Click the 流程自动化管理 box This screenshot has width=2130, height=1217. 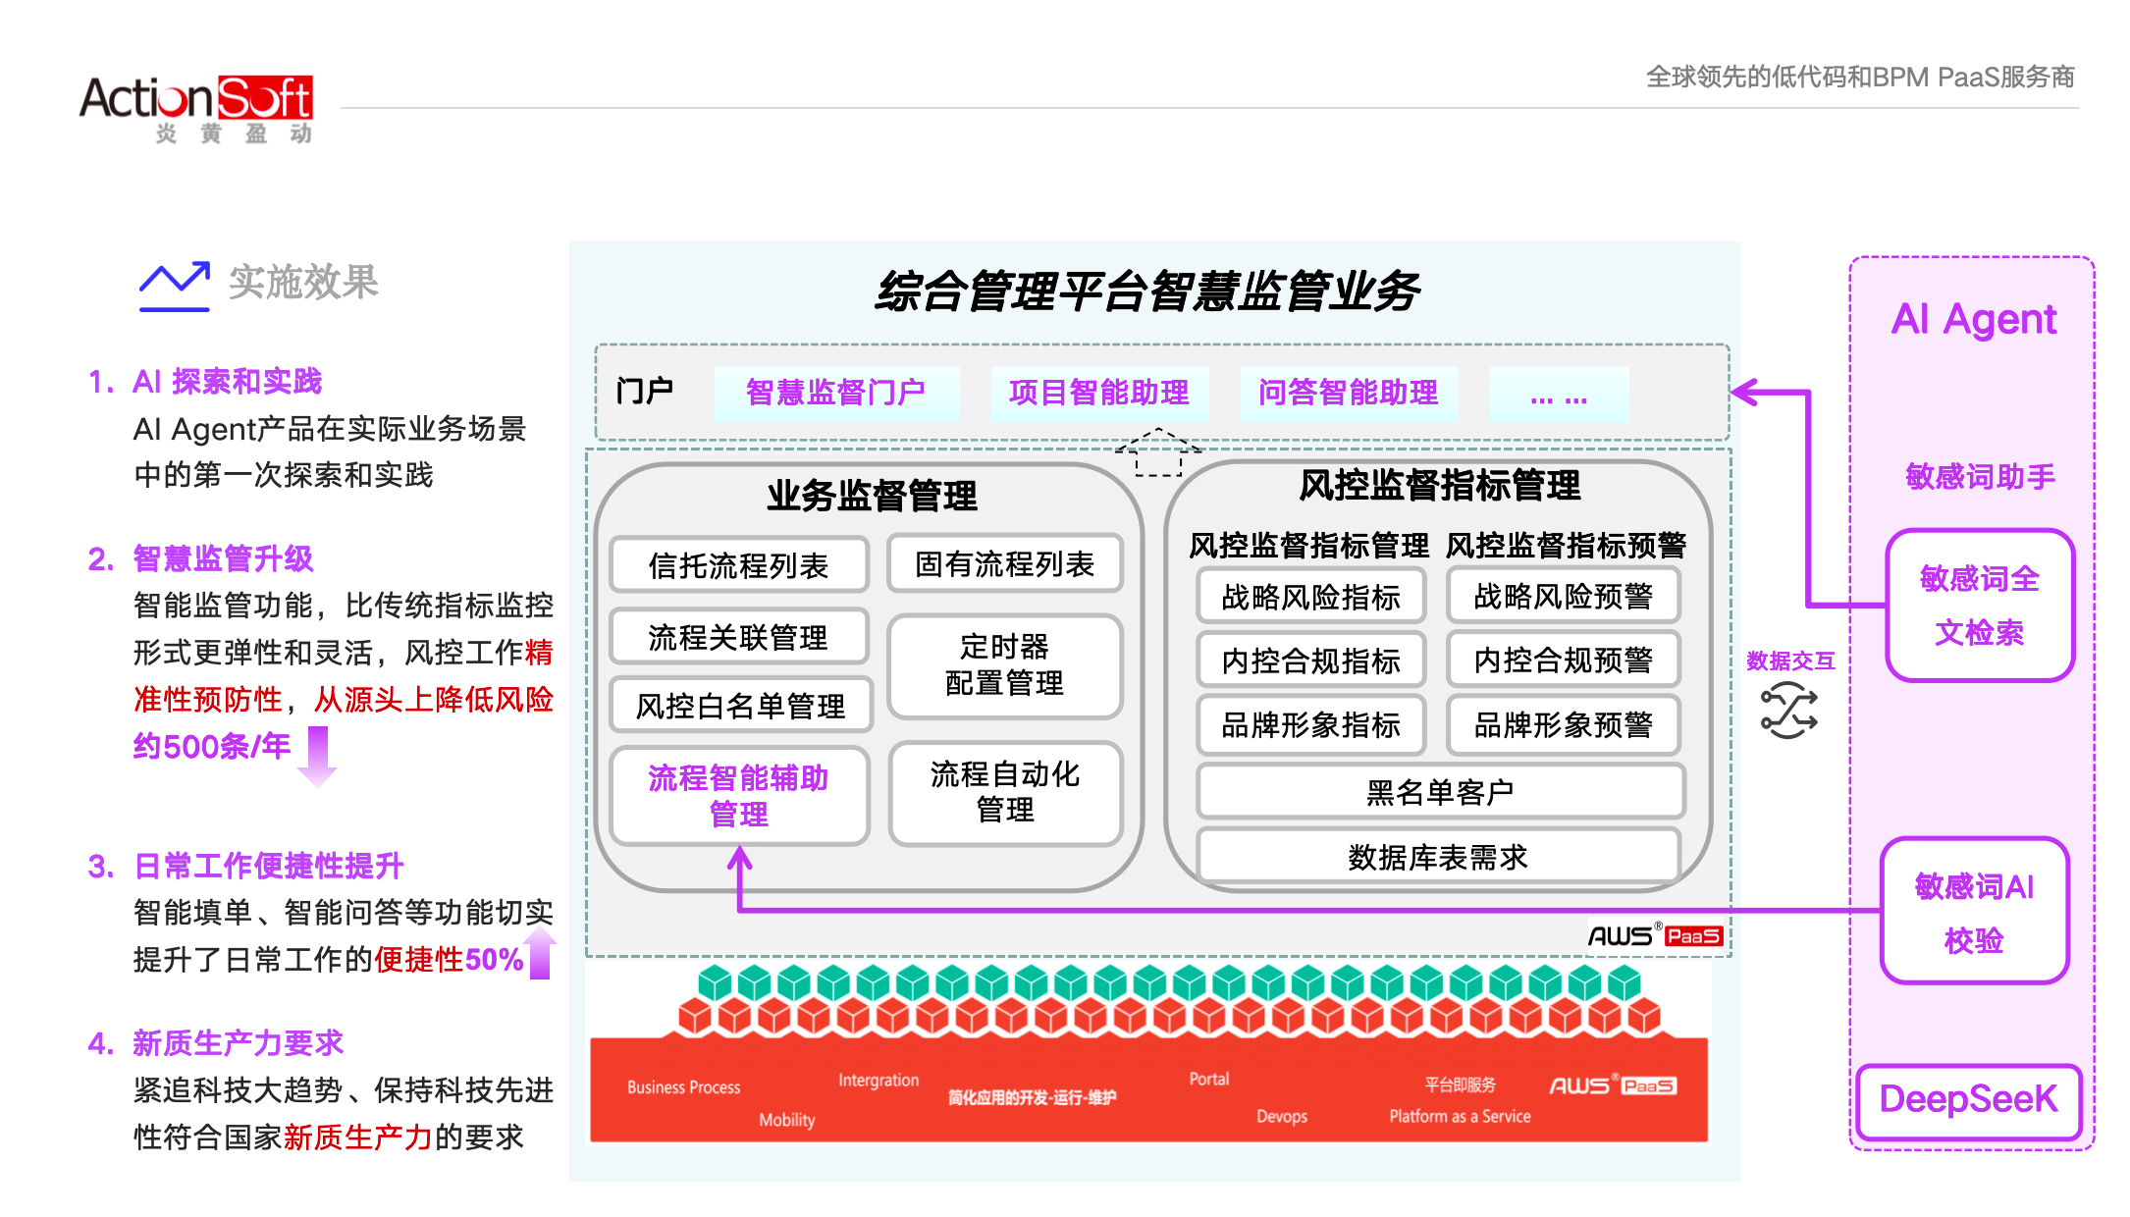tap(1005, 793)
